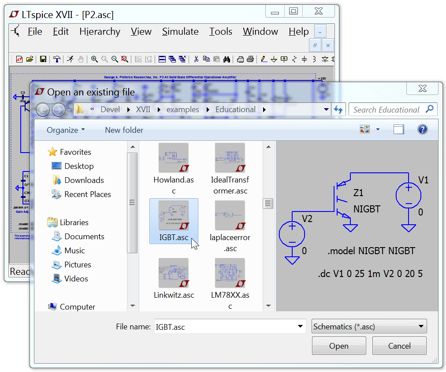Expand the breadcrumb arrow after examples
The height and width of the screenshot is (372, 446).
coord(208,109)
